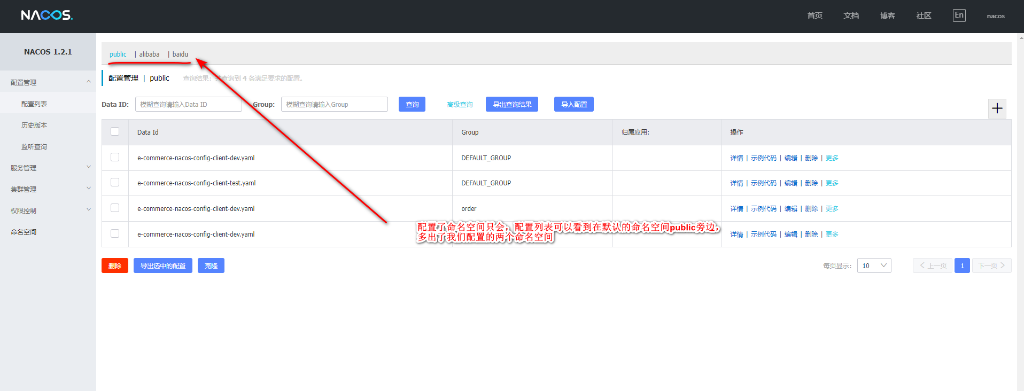Select the public namespace tab

point(118,54)
